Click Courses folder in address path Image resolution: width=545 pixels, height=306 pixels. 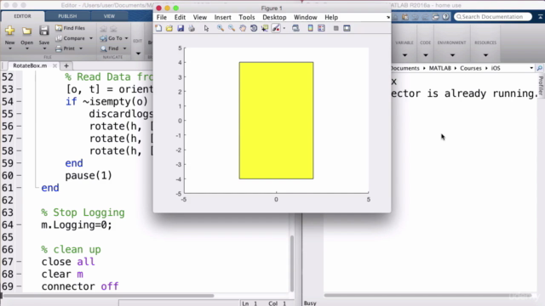[x=471, y=68]
